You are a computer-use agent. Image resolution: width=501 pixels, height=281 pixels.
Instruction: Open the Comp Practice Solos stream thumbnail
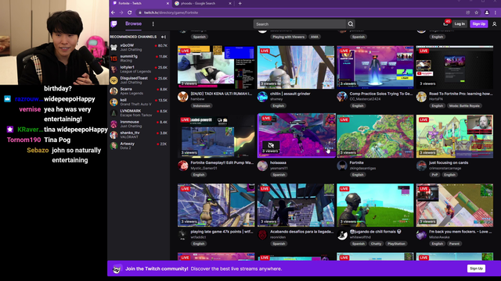375,67
